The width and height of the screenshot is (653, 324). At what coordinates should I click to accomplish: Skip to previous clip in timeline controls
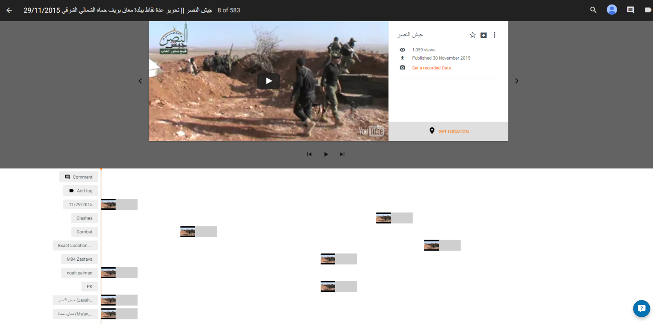309,154
